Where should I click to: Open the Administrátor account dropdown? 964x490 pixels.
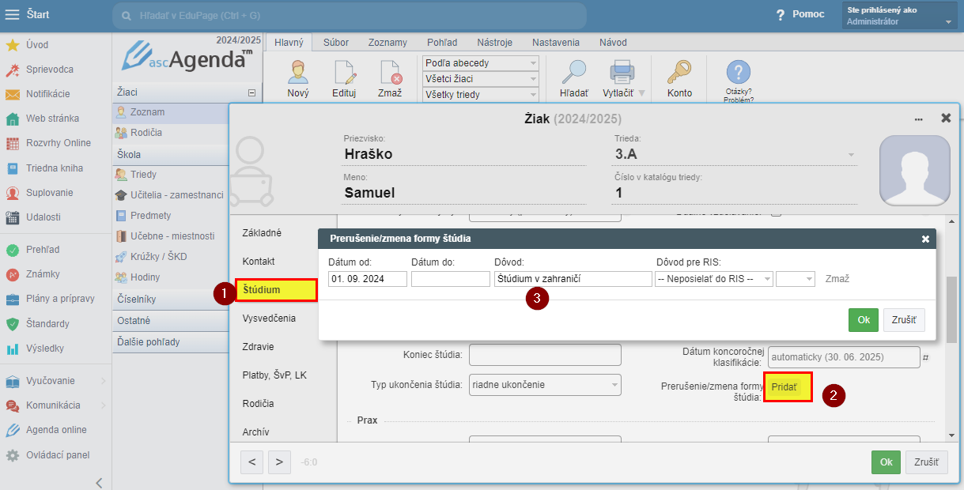[902, 16]
